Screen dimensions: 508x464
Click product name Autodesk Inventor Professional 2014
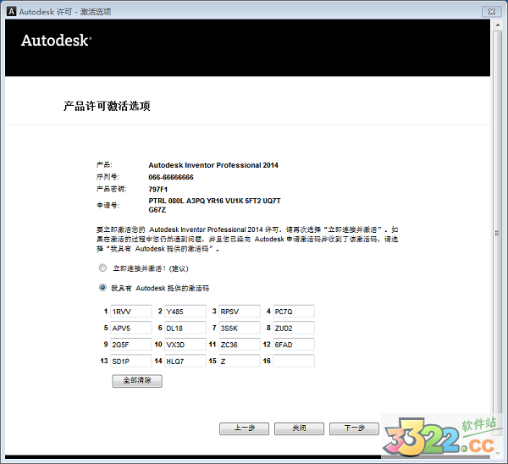(213, 165)
